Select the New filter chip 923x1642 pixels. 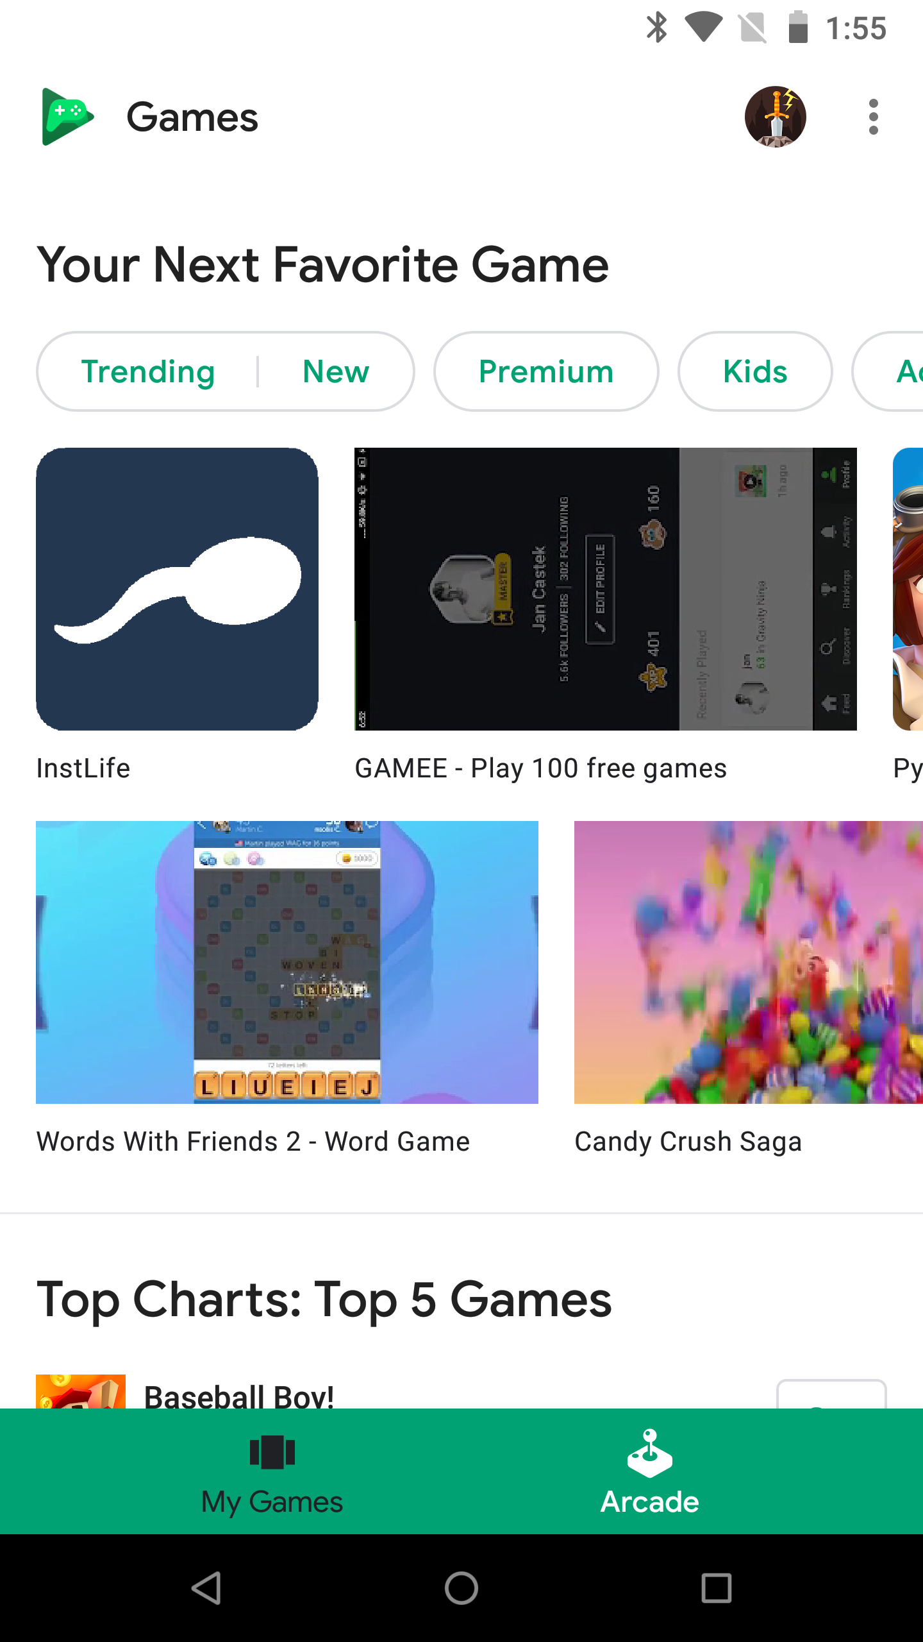336,371
